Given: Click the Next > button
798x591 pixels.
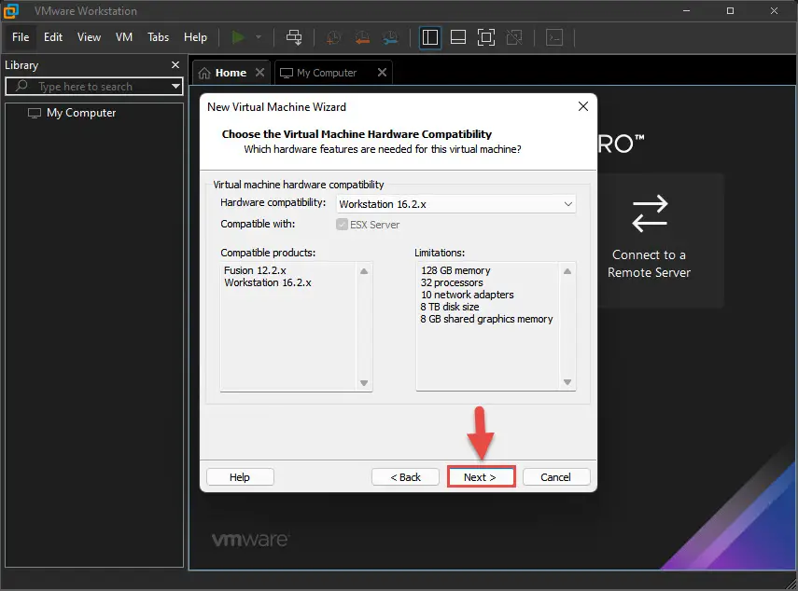Looking at the screenshot, I should coord(481,477).
